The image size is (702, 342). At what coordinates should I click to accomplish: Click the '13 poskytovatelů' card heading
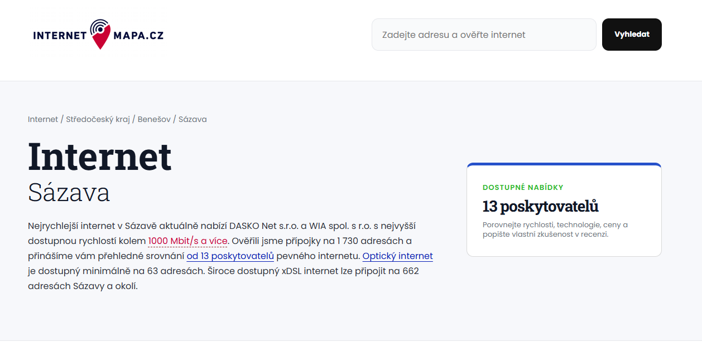pyautogui.click(x=540, y=206)
